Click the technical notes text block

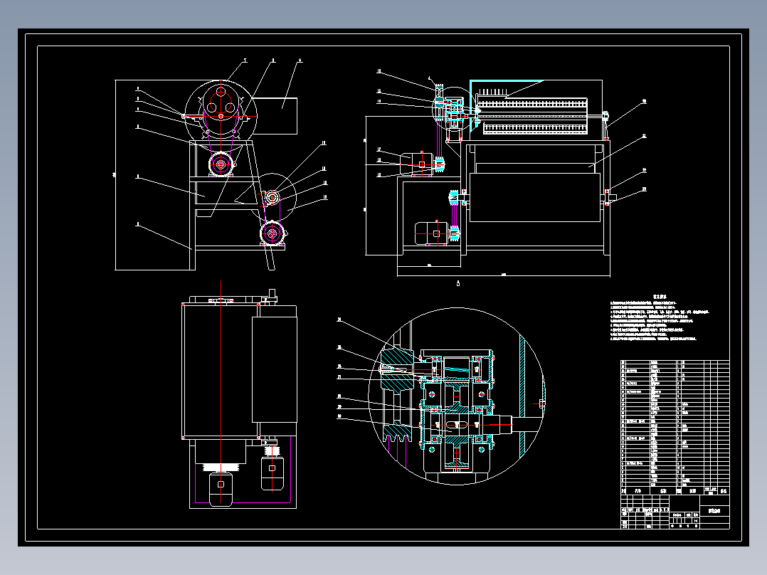point(660,317)
